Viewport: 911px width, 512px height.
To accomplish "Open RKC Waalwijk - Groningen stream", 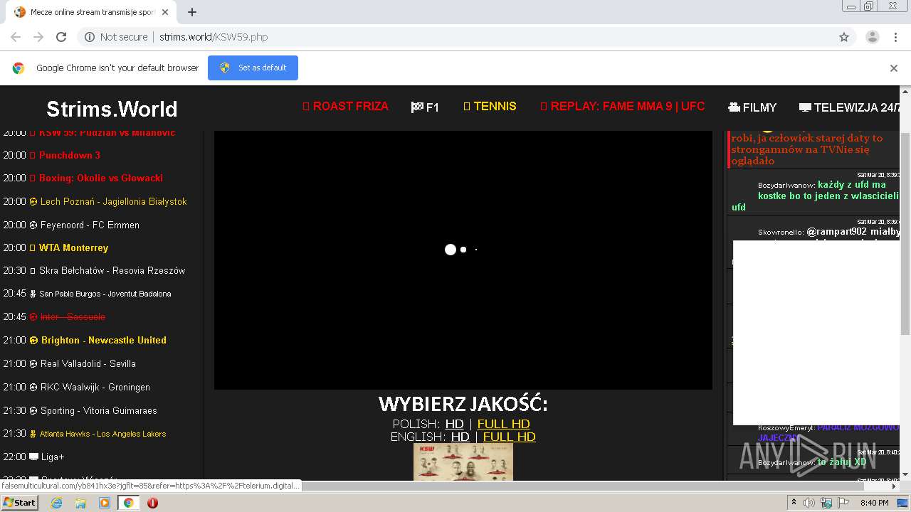I will click(95, 387).
